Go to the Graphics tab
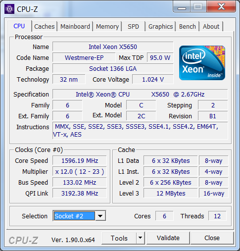The width and height of the screenshot is (240, 251). [x=160, y=26]
